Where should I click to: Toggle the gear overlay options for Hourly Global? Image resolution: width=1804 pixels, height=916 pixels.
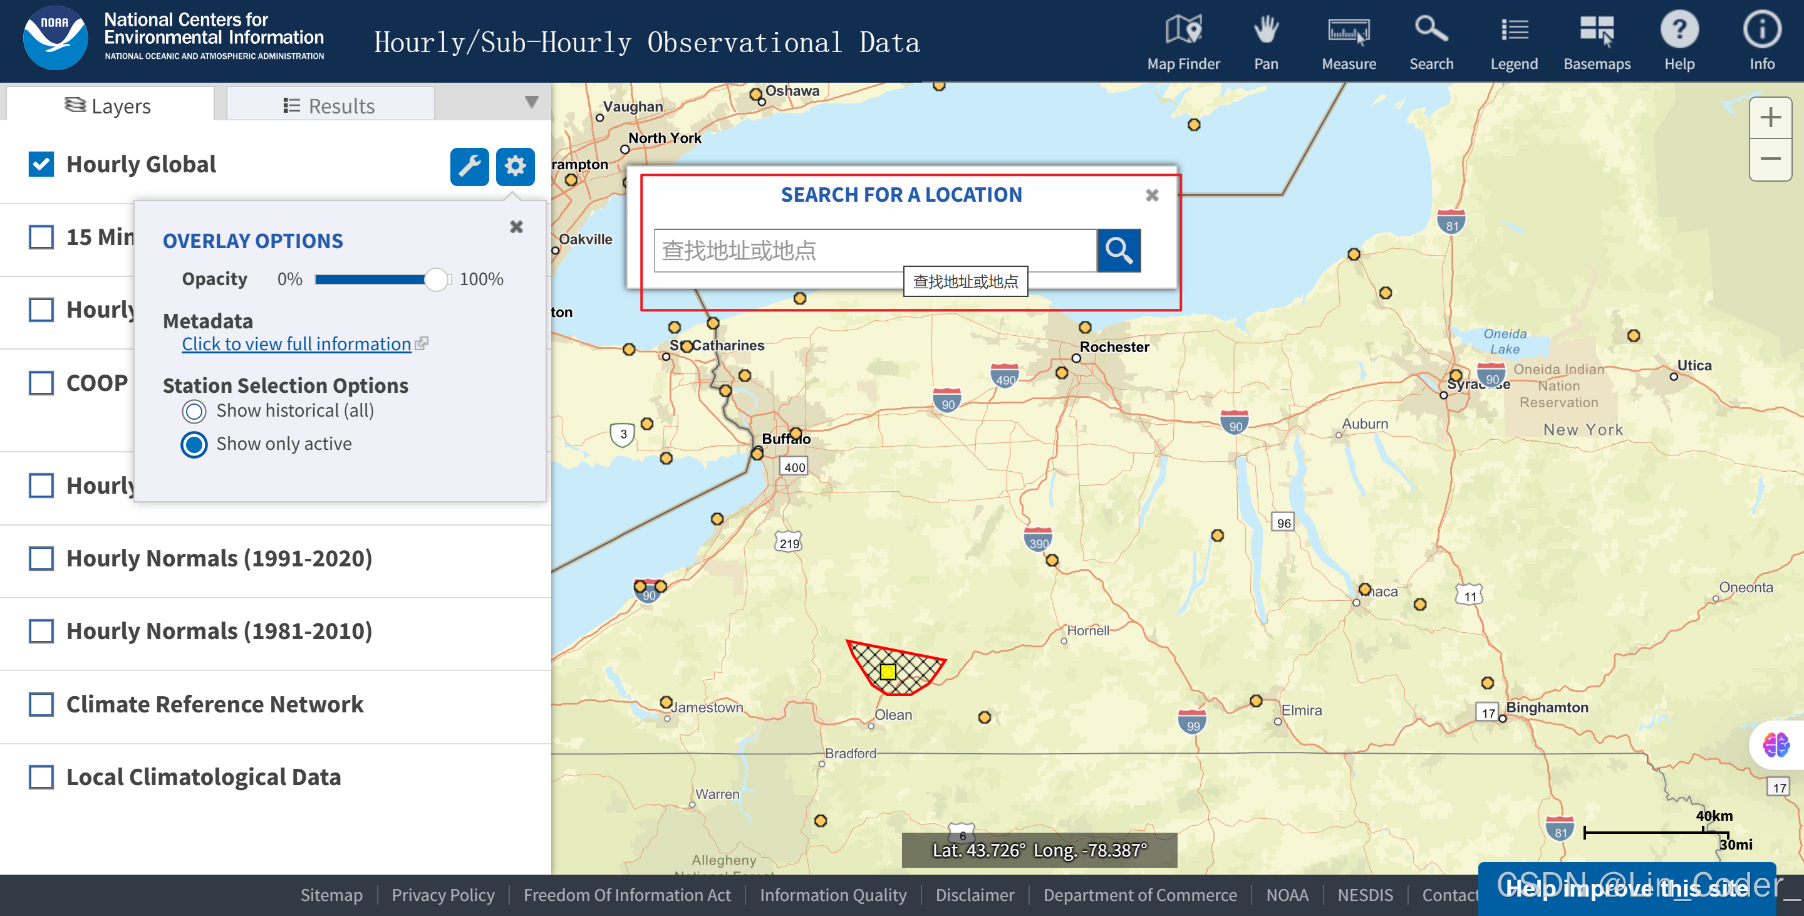[x=515, y=166]
